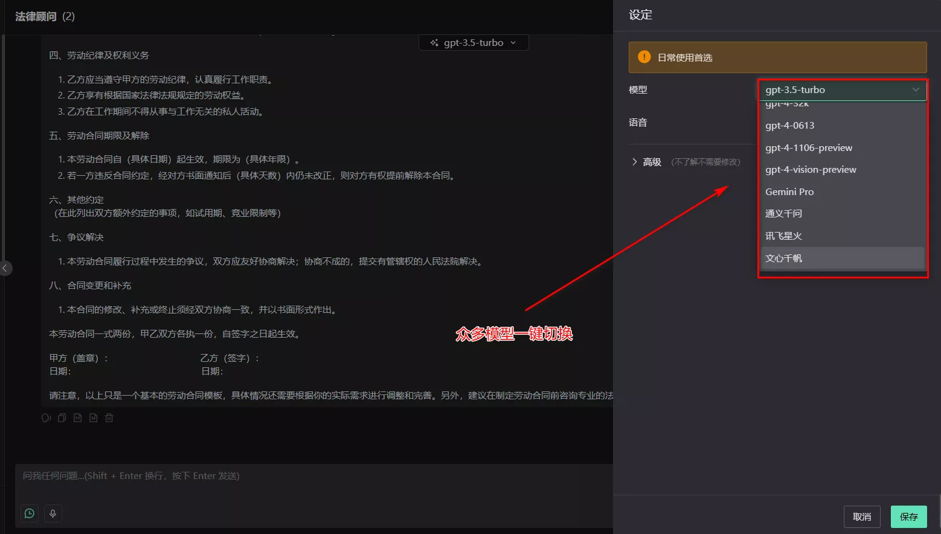Select 讯飞星火 model option
Screen dimensions: 941x534
(842, 236)
